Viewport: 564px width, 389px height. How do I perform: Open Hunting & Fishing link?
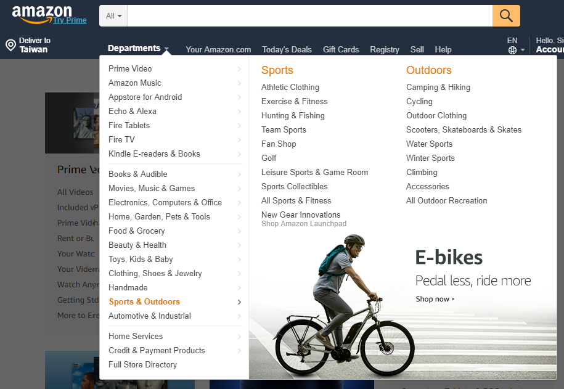[x=293, y=115]
